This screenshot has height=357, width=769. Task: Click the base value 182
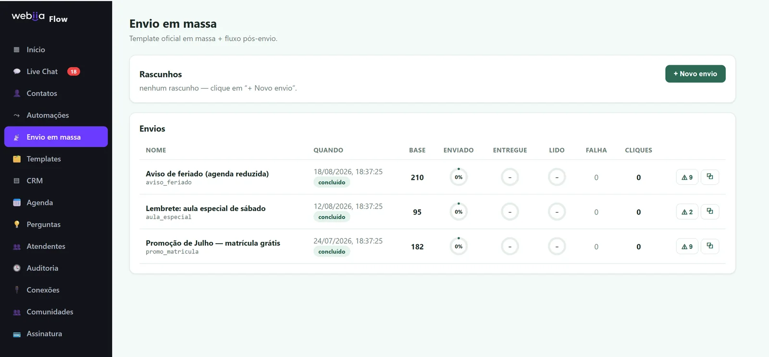coord(417,247)
